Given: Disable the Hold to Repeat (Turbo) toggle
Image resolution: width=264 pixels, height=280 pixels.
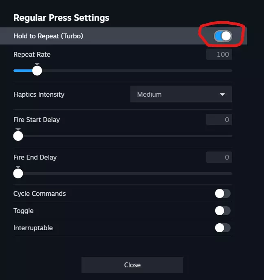Looking at the screenshot, I should coord(222,36).
